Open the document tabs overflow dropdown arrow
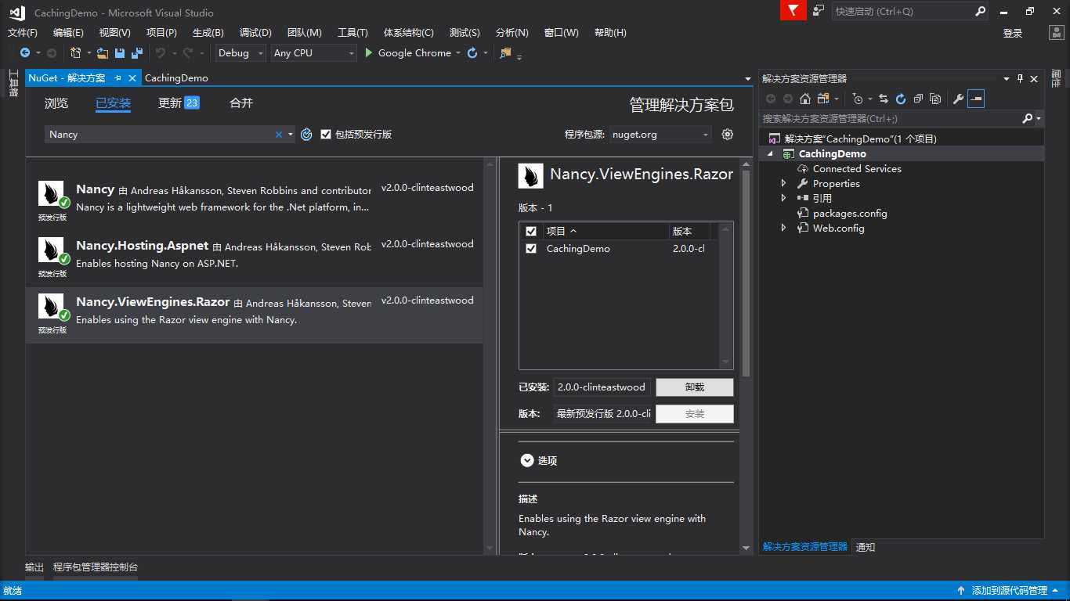 [747, 78]
